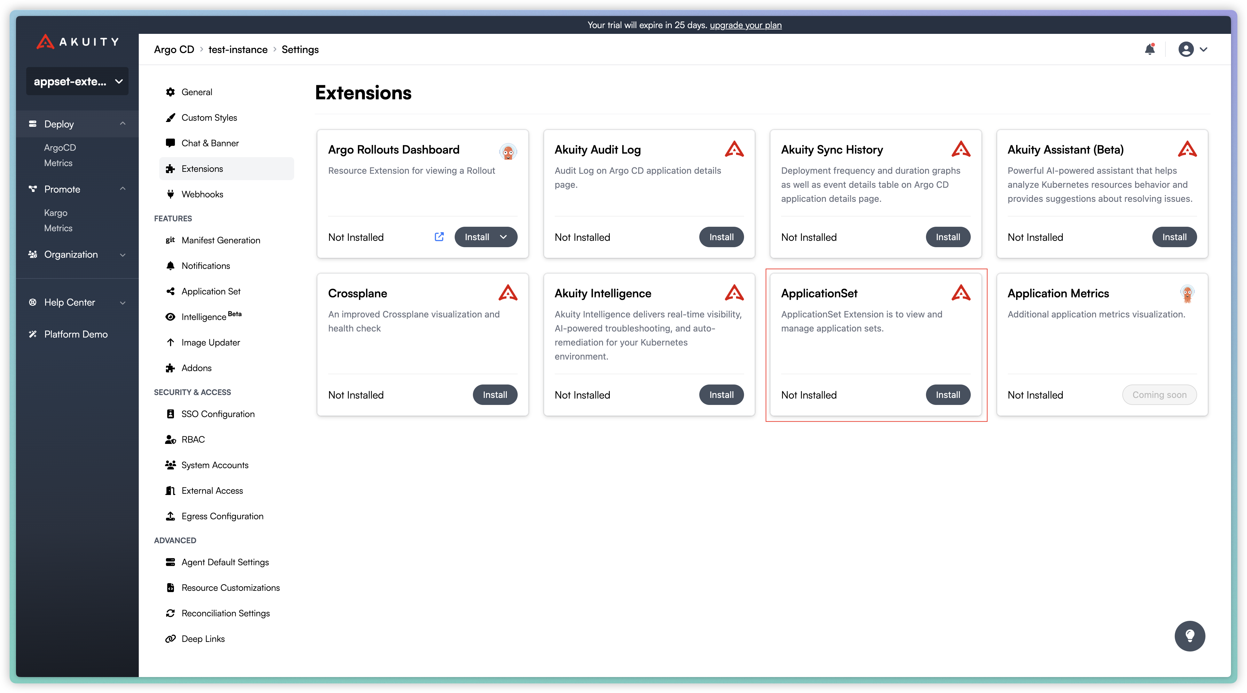Screen dimensions: 1247x693
Task: Click the Deploy sidebar icon
Action: click(x=32, y=124)
